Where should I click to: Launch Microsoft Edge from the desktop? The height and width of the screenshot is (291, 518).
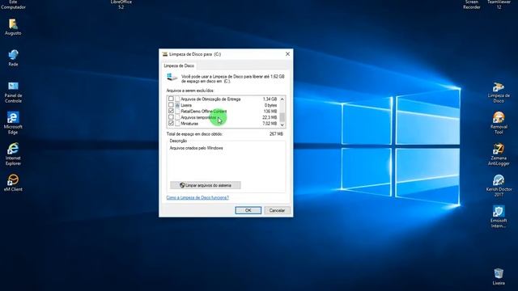click(13, 123)
